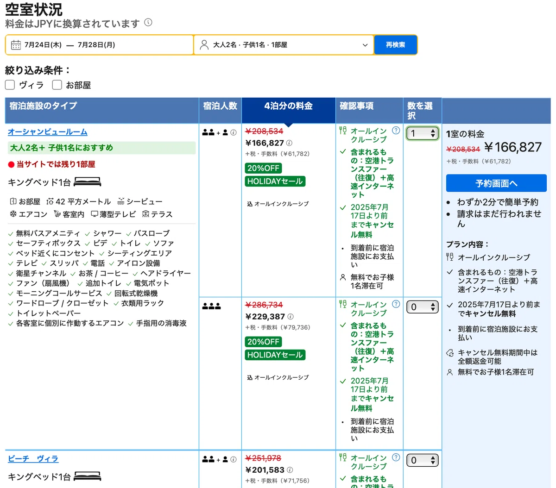Click the king bed icon under Beach Villa
The height and width of the screenshot is (488, 556).
[88, 476]
